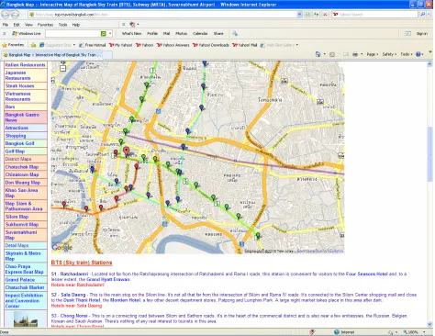Open the Chinatown Map sidebar link
This screenshot has height=336, width=435.
[22, 174]
